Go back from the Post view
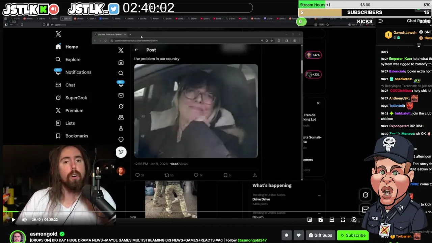The image size is (432, 243). click(x=136, y=50)
